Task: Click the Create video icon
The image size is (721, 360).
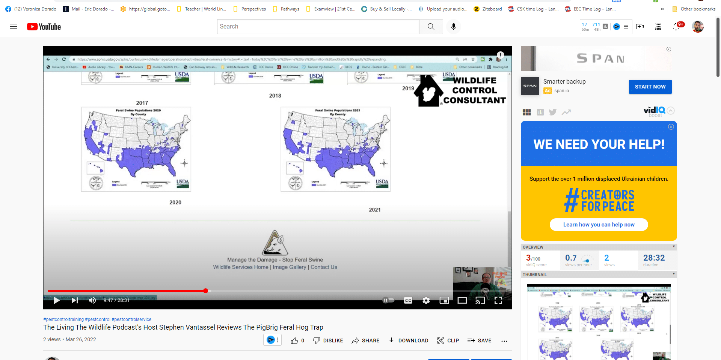Action: [x=640, y=27]
